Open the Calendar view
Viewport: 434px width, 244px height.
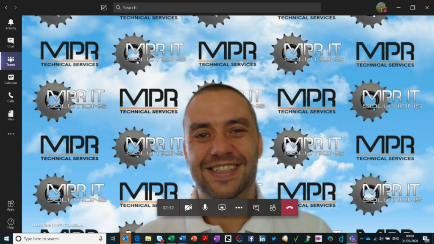(x=11, y=79)
